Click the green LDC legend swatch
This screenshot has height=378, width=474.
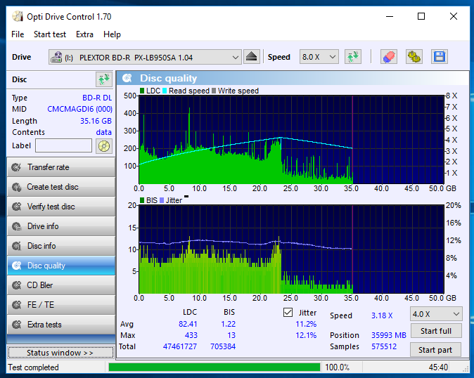[x=142, y=91]
